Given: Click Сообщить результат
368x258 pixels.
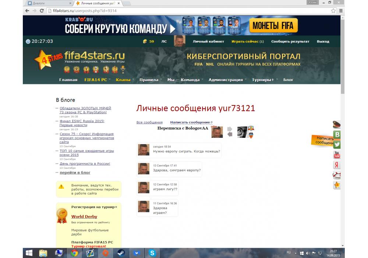Looking at the screenshot, I should coord(290,41).
